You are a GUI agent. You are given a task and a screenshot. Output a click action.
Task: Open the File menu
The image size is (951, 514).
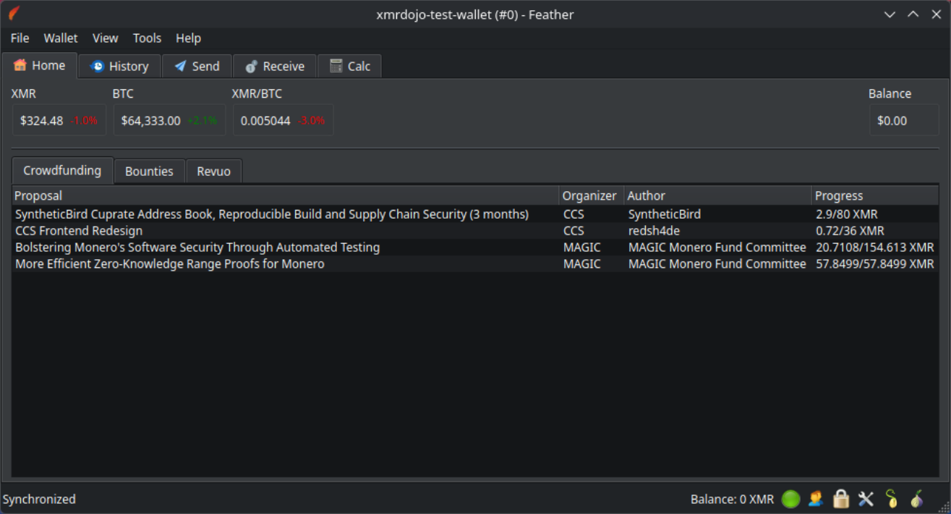(20, 38)
